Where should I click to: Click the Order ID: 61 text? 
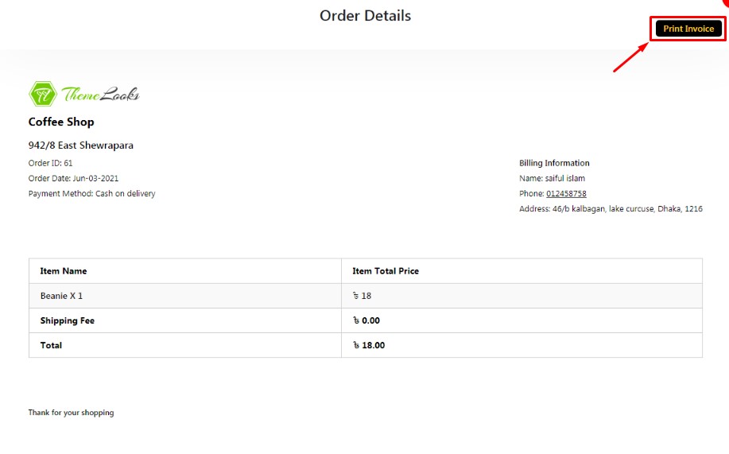click(x=50, y=163)
